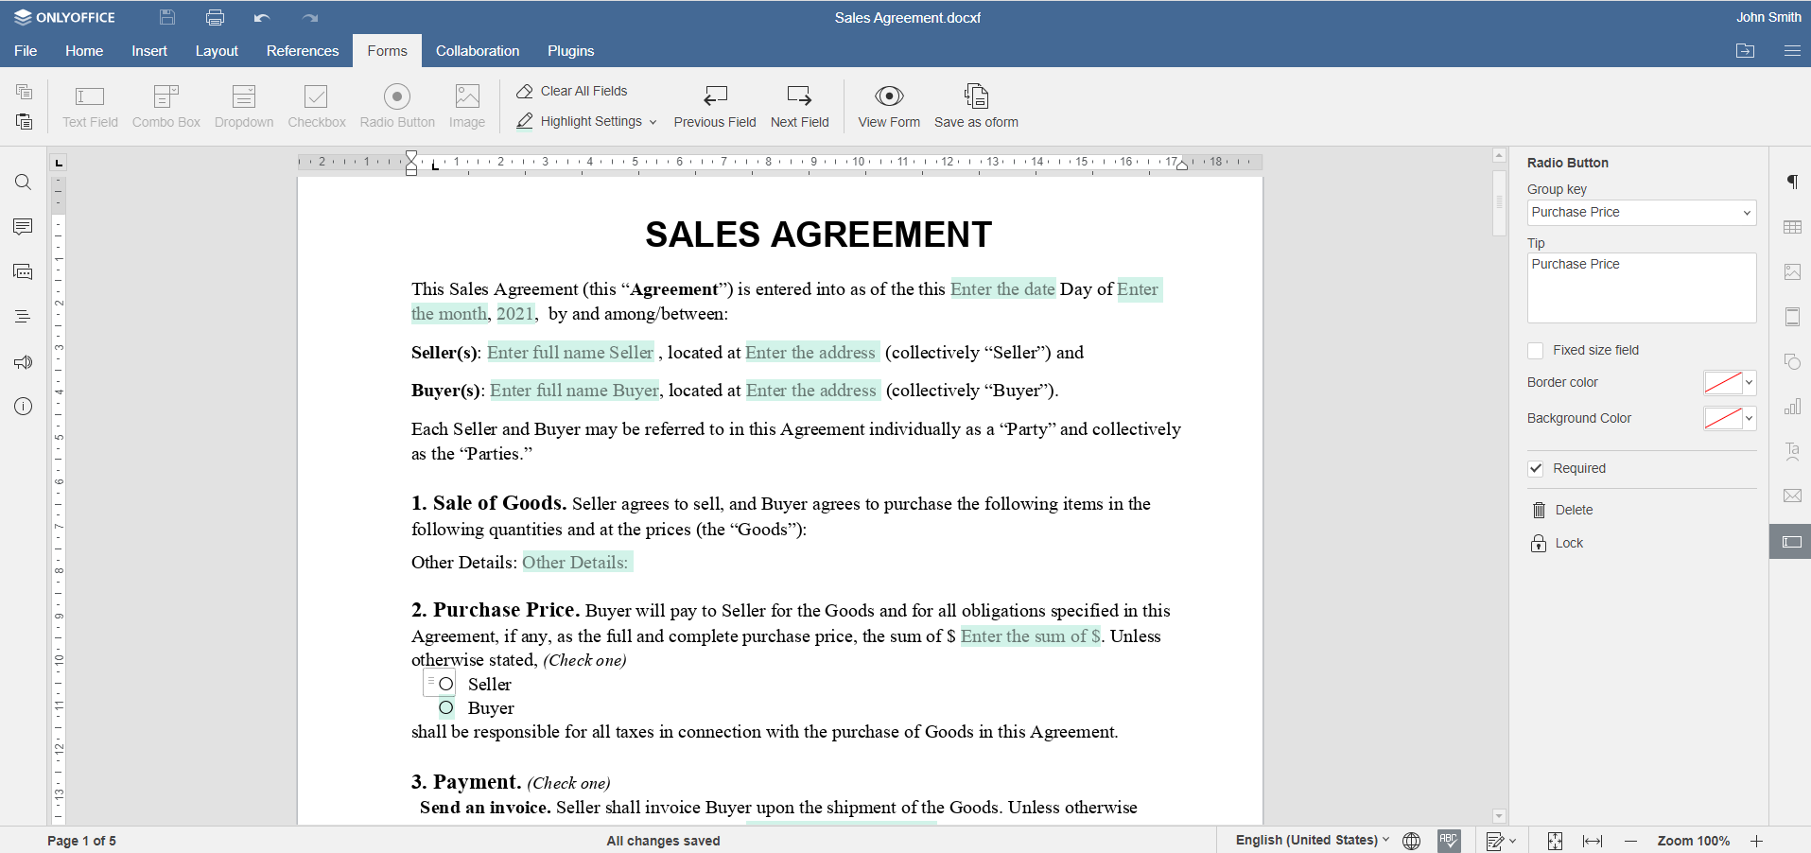
Task: Expand the Highlight Settings dropdown
Action: tap(653, 121)
